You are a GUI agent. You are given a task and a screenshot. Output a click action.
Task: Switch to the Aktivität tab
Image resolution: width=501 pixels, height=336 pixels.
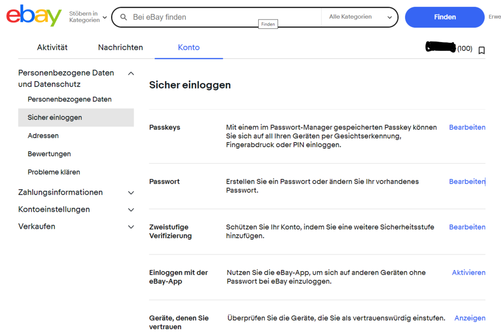(x=52, y=47)
